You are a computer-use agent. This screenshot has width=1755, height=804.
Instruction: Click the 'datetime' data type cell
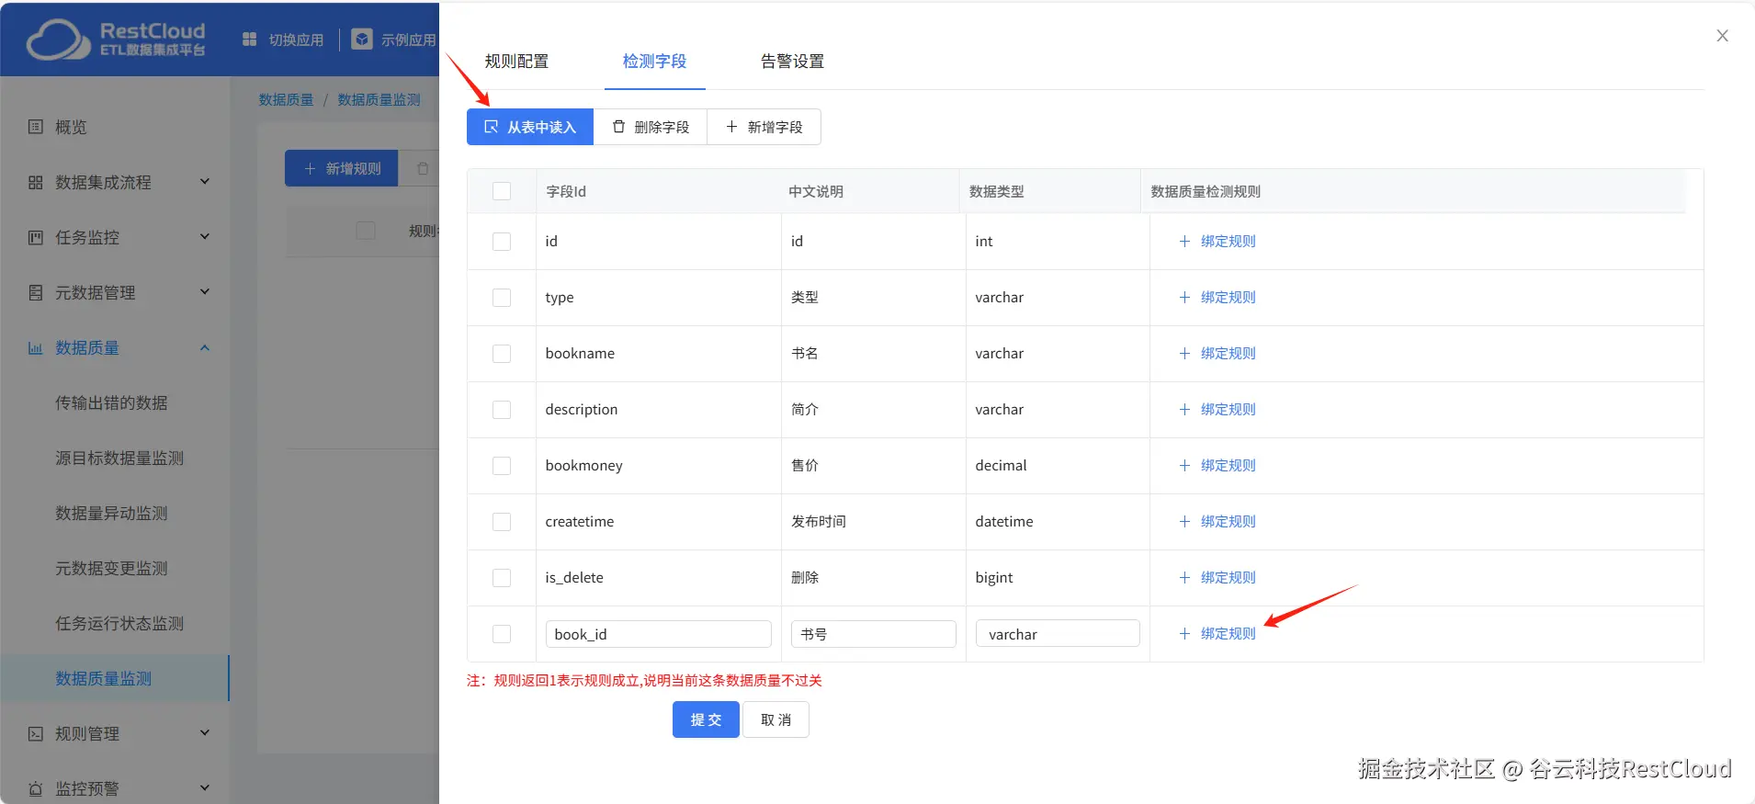click(x=1058, y=521)
